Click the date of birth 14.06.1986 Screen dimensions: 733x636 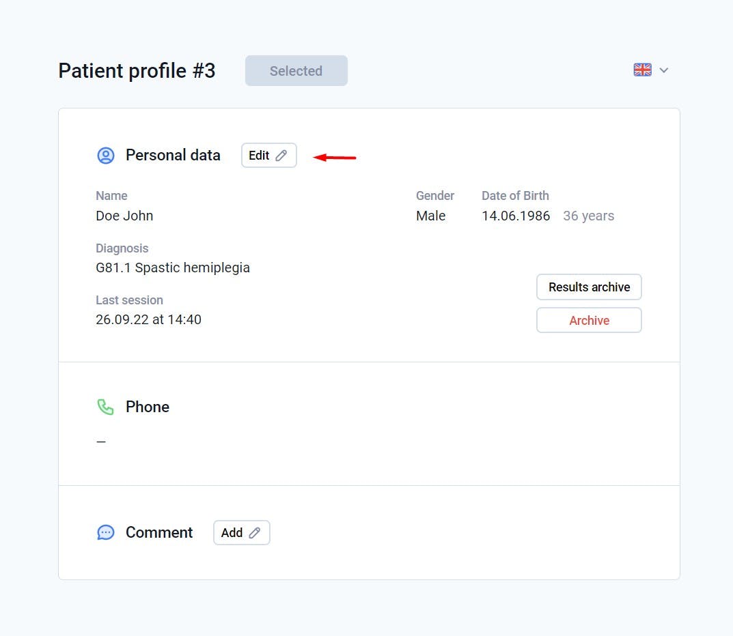click(516, 216)
